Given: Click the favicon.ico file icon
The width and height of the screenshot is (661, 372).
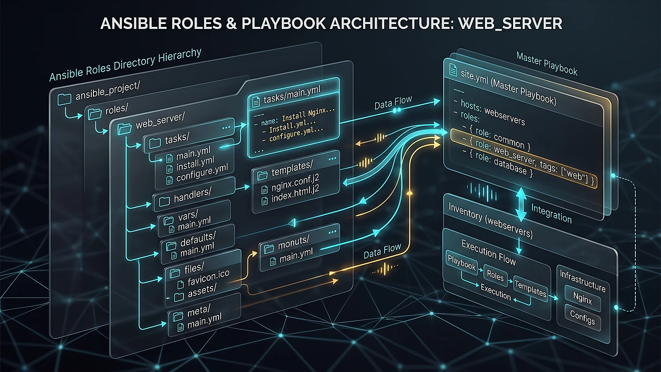Looking at the screenshot, I should coord(180,285).
